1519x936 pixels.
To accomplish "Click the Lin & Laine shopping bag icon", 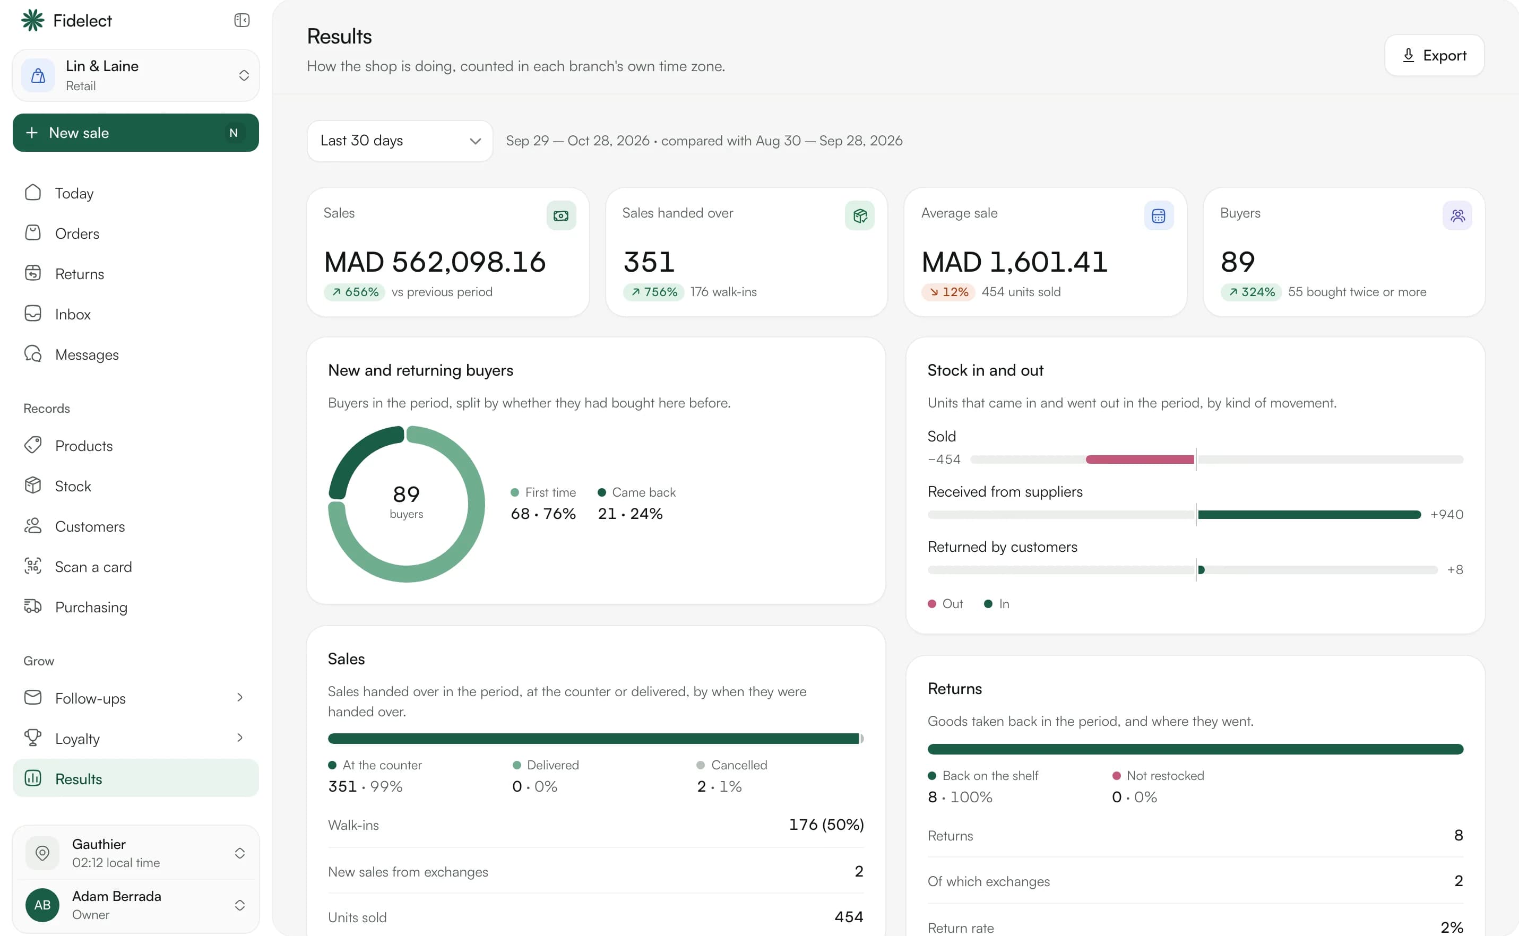I will pos(38,75).
